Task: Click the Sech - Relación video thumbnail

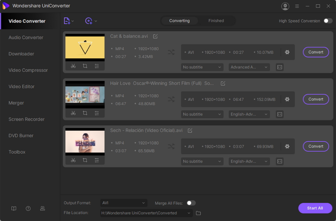Action: (85, 142)
